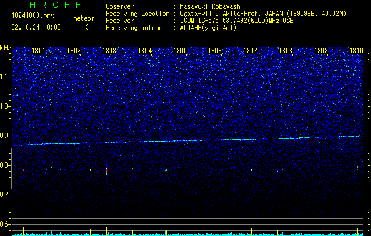Click the 0.8 kHz frequency label
The width and height of the screenshot is (371, 236).
pyautogui.click(x=5, y=165)
